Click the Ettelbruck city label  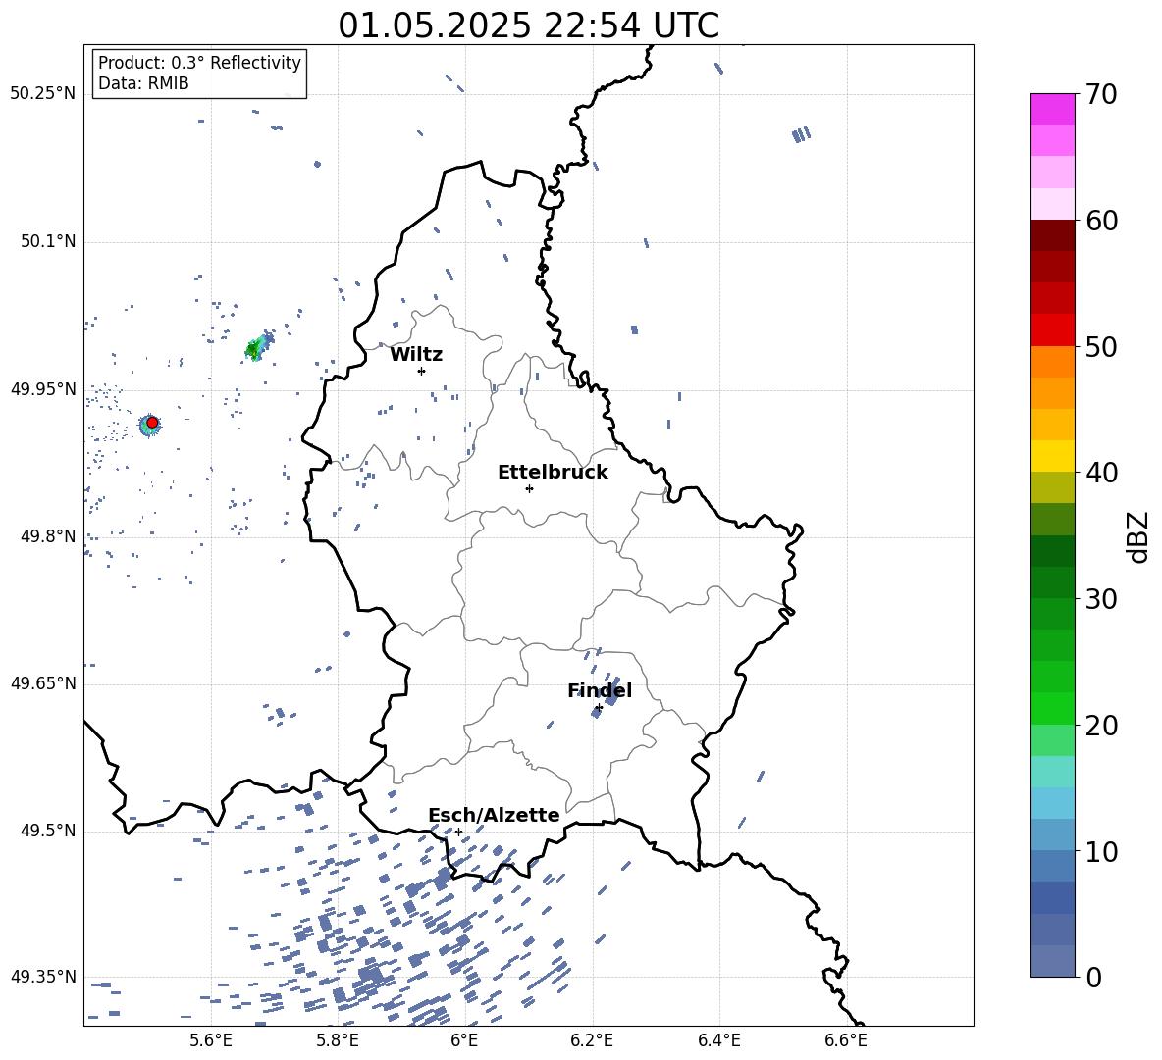point(553,473)
